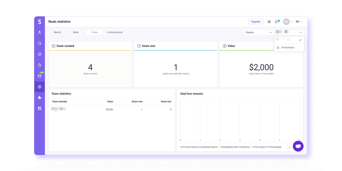The image size is (342, 171).
Task: Click the Value column header in Team statistics
Action: (x=110, y=102)
